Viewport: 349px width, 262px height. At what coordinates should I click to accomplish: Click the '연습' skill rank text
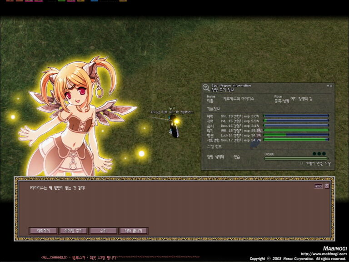237,157
